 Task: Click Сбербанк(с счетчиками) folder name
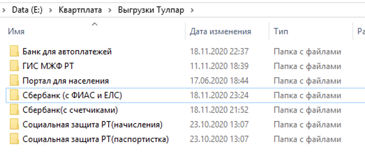[x=70, y=110]
